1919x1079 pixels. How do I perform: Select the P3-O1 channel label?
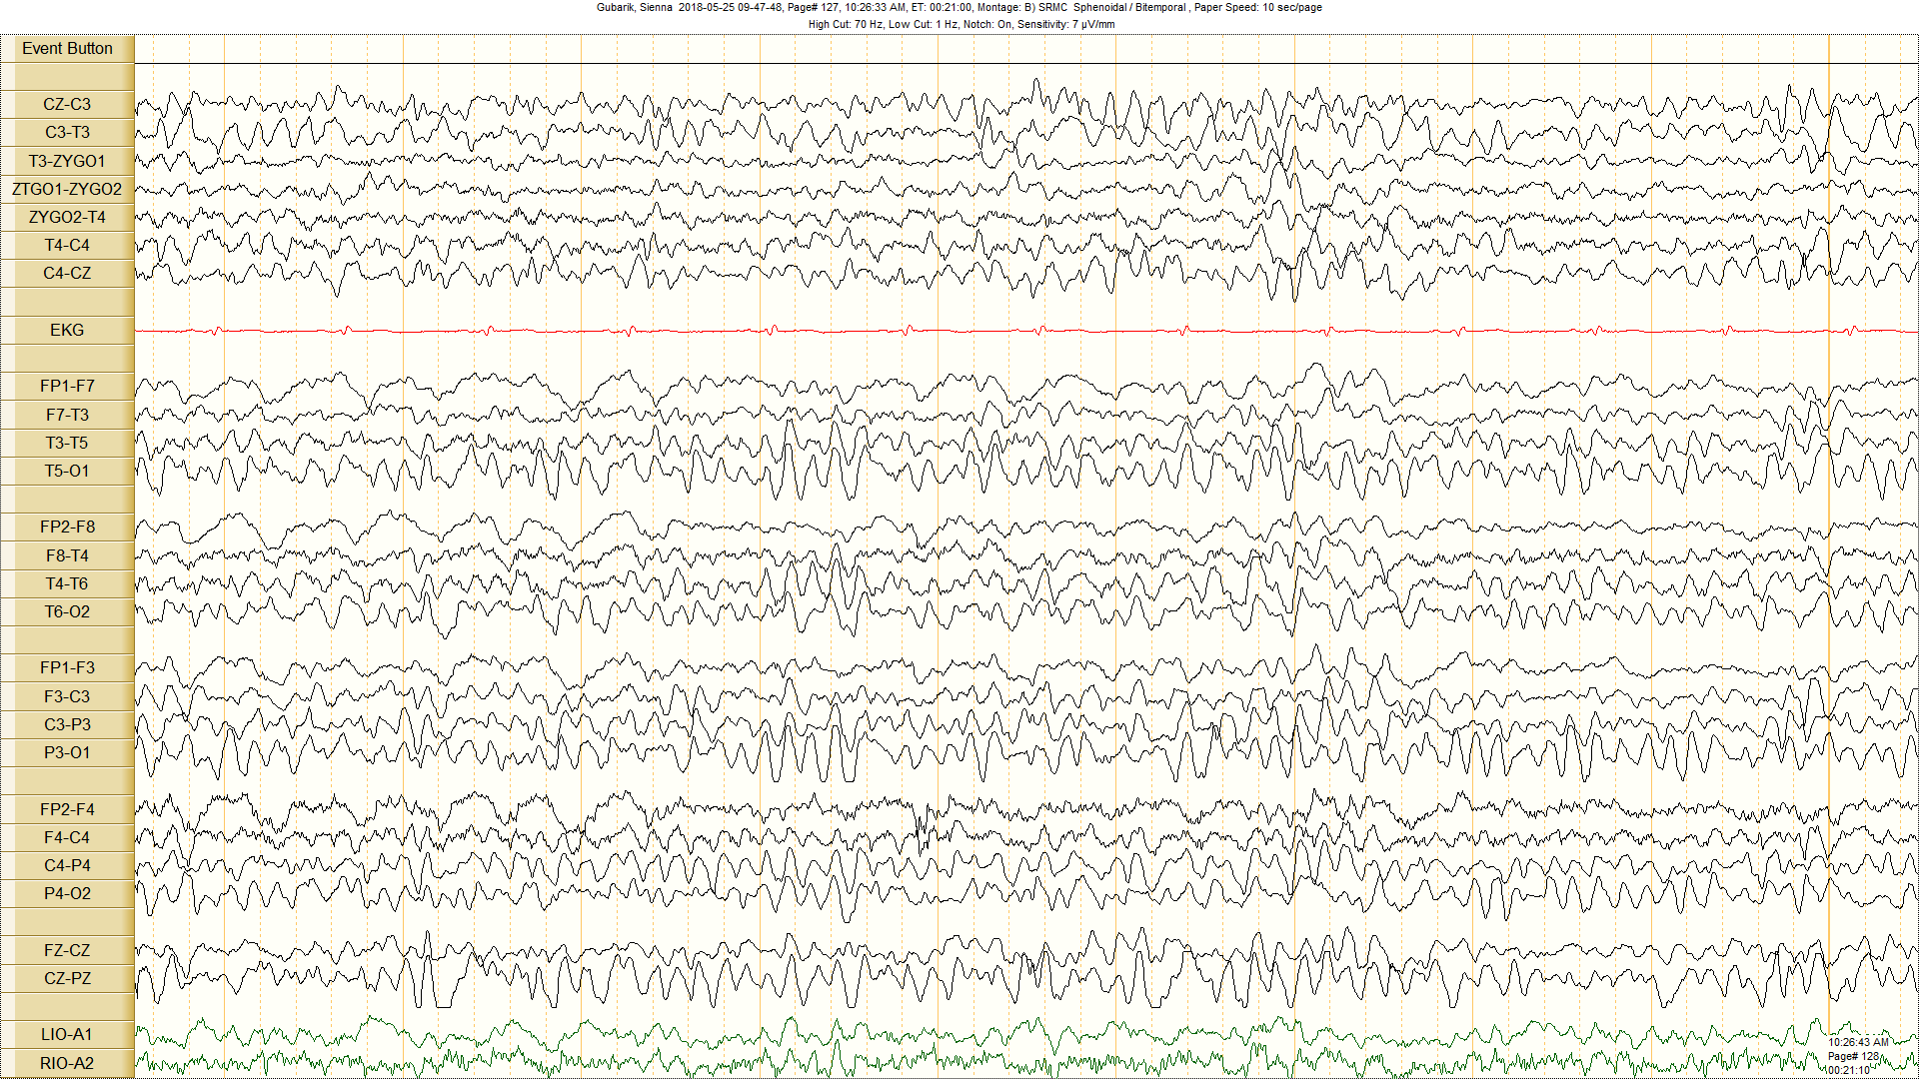67,752
